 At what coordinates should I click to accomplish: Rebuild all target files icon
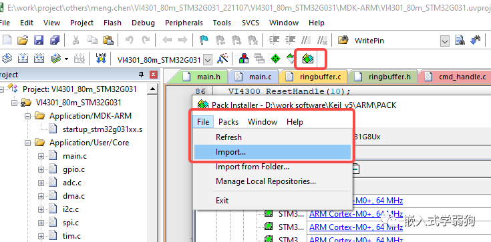pos(39,58)
